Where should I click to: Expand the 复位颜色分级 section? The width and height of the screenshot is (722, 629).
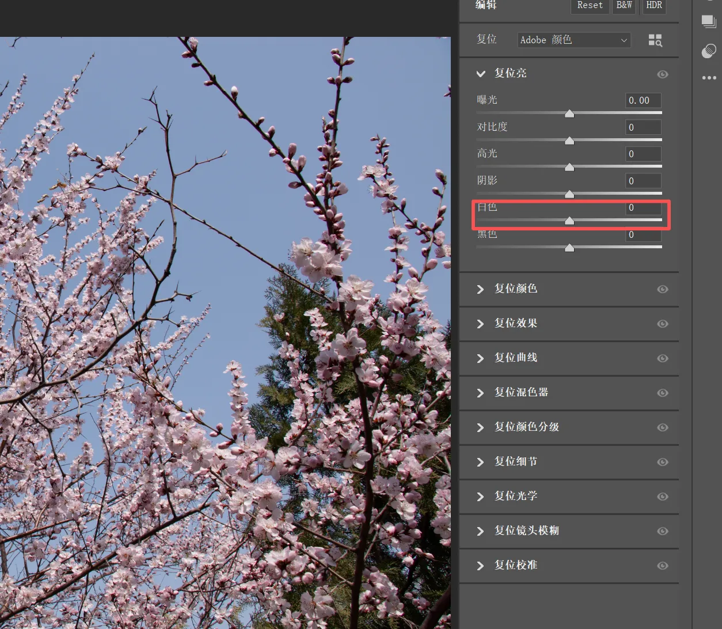click(481, 427)
